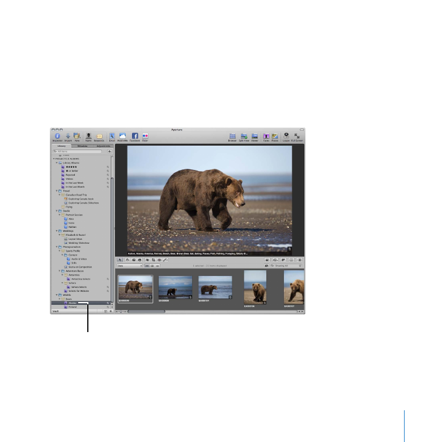This screenshot has height=442, width=442.
Task: Click the Showing All browser search field
Action: 286,266
